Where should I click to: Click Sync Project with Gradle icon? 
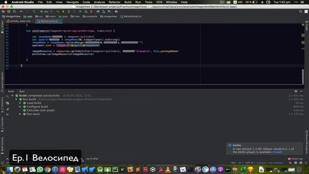click(98, 12)
